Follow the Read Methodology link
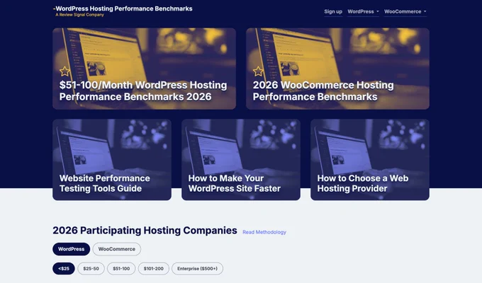 [x=264, y=232]
